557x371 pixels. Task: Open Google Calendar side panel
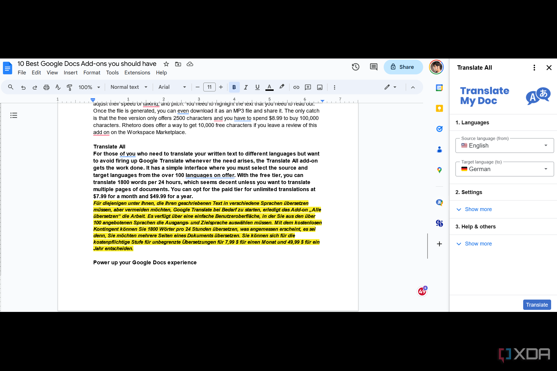(439, 88)
